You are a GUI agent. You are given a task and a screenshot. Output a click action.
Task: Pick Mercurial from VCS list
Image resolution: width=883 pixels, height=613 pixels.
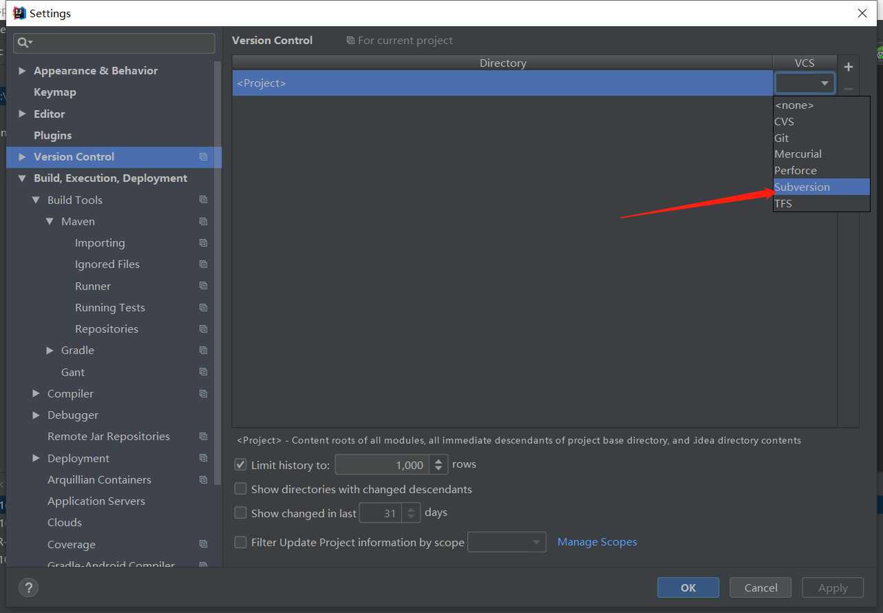pyautogui.click(x=822, y=154)
